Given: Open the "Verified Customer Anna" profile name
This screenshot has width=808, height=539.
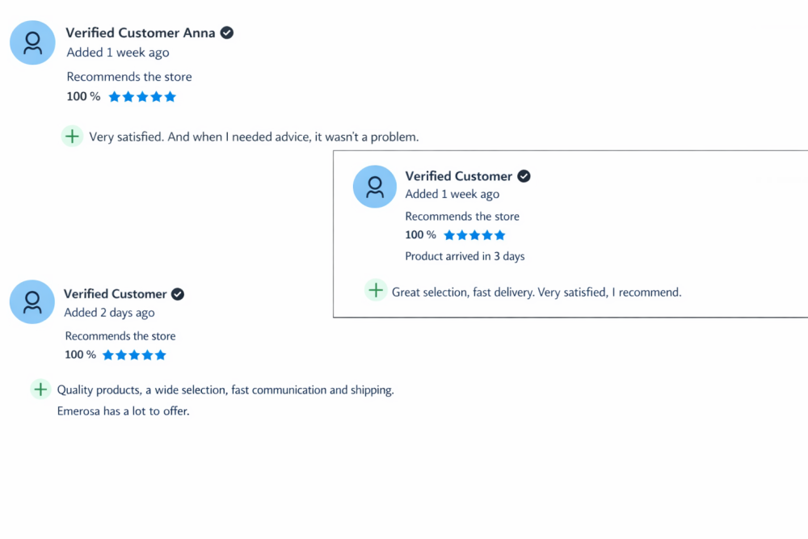Looking at the screenshot, I should [x=141, y=33].
